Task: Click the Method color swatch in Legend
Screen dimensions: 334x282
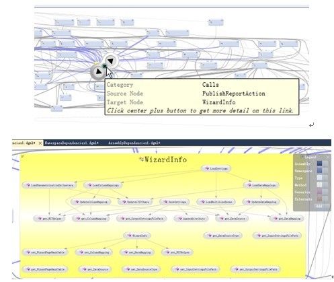Action: click(x=320, y=185)
